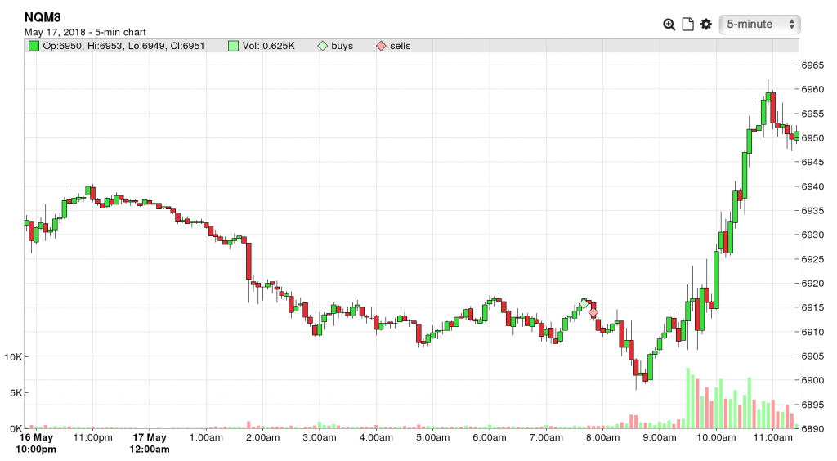The height and width of the screenshot is (461, 837).
Task: Click the 6930 price axis label
Action: pyautogui.click(x=812, y=235)
